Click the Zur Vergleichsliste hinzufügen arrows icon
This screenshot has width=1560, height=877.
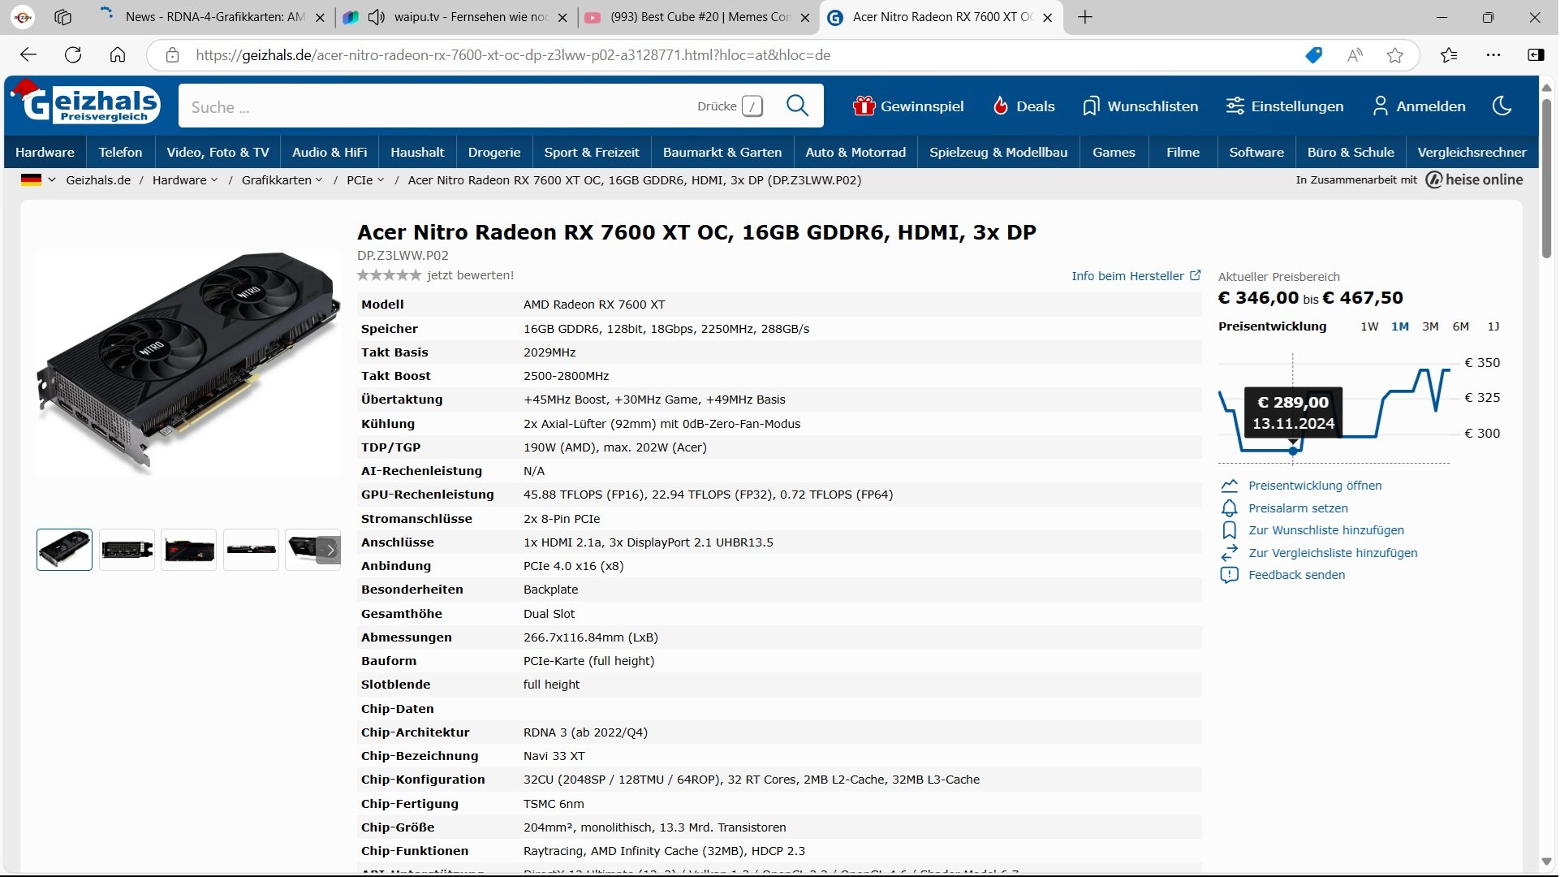(1229, 553)
